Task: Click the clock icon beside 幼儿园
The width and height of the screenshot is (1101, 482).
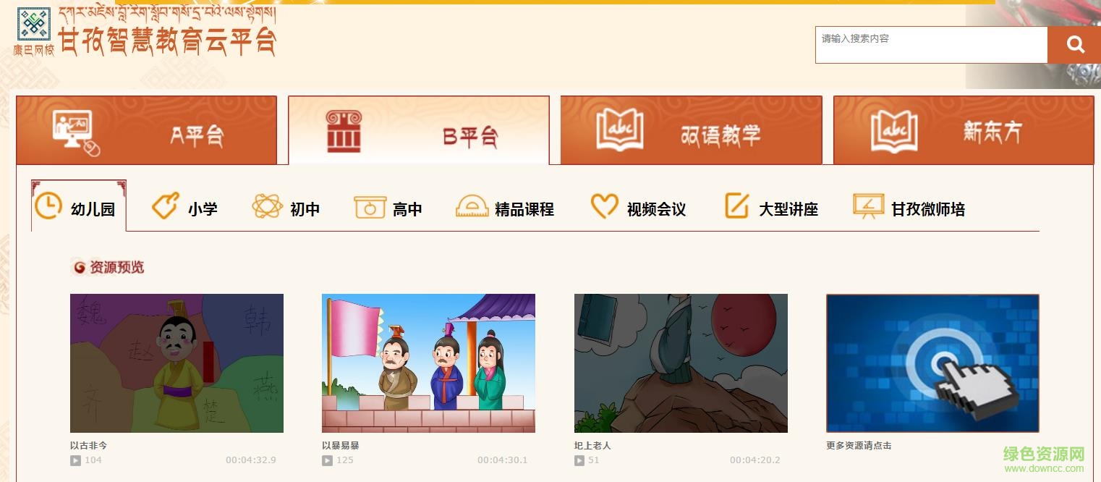Action: [x=48, y=206]
